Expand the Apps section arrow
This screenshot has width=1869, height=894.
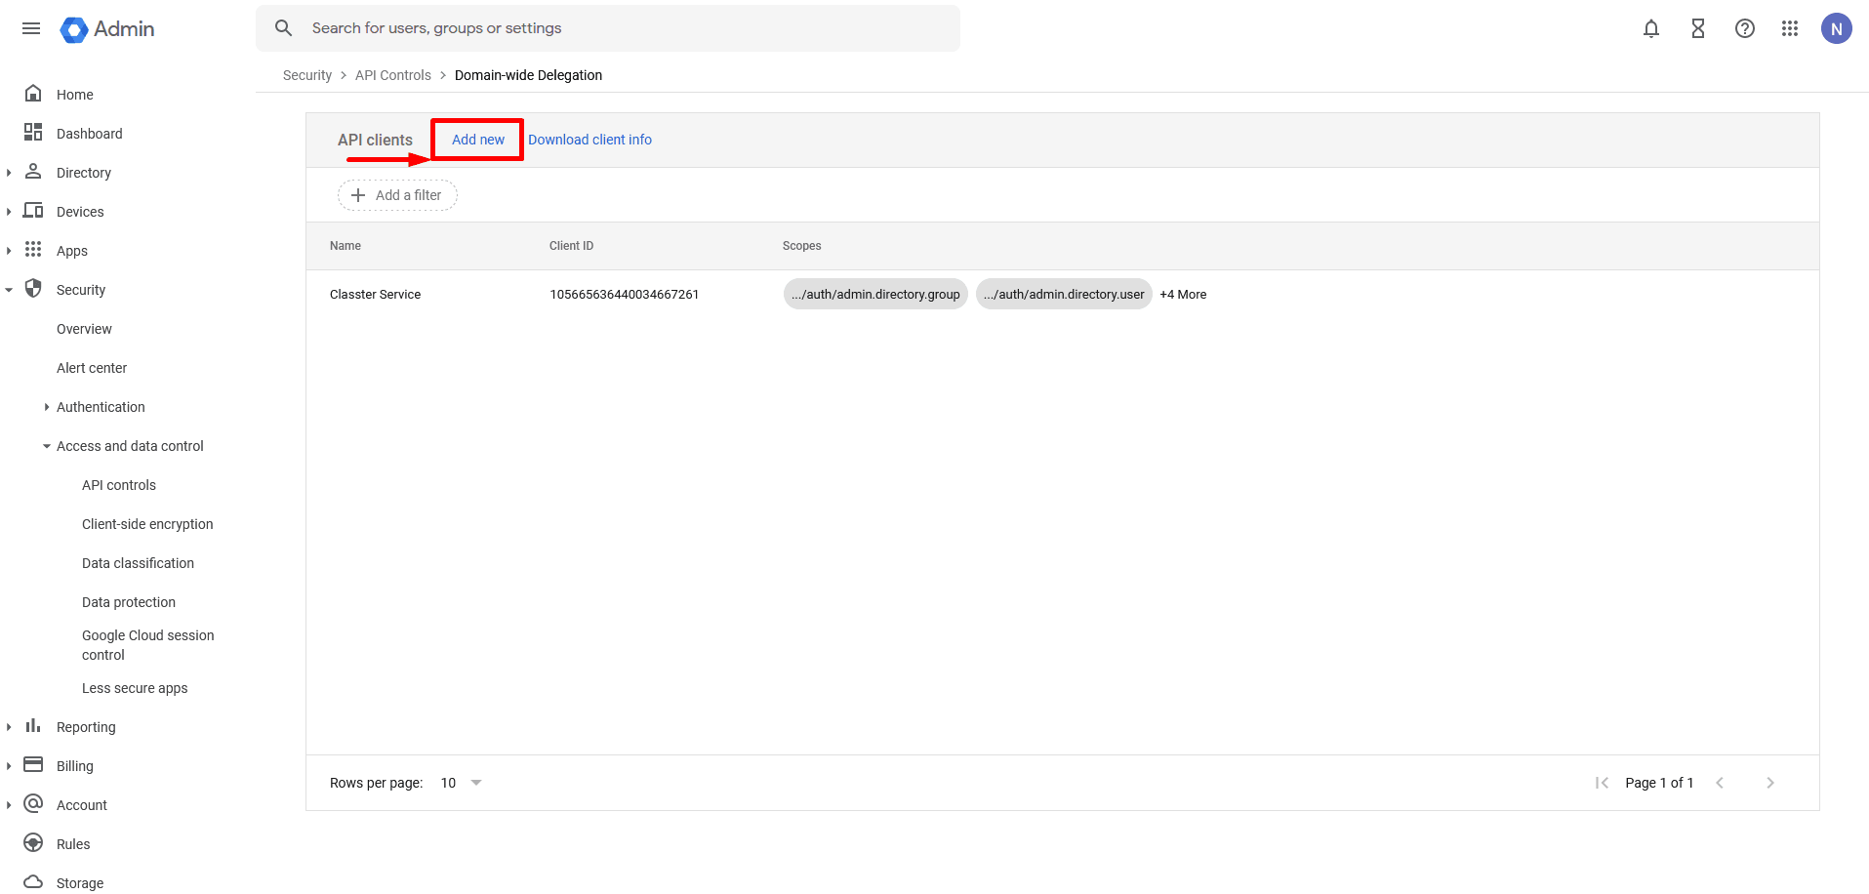[x=9, y=251]
